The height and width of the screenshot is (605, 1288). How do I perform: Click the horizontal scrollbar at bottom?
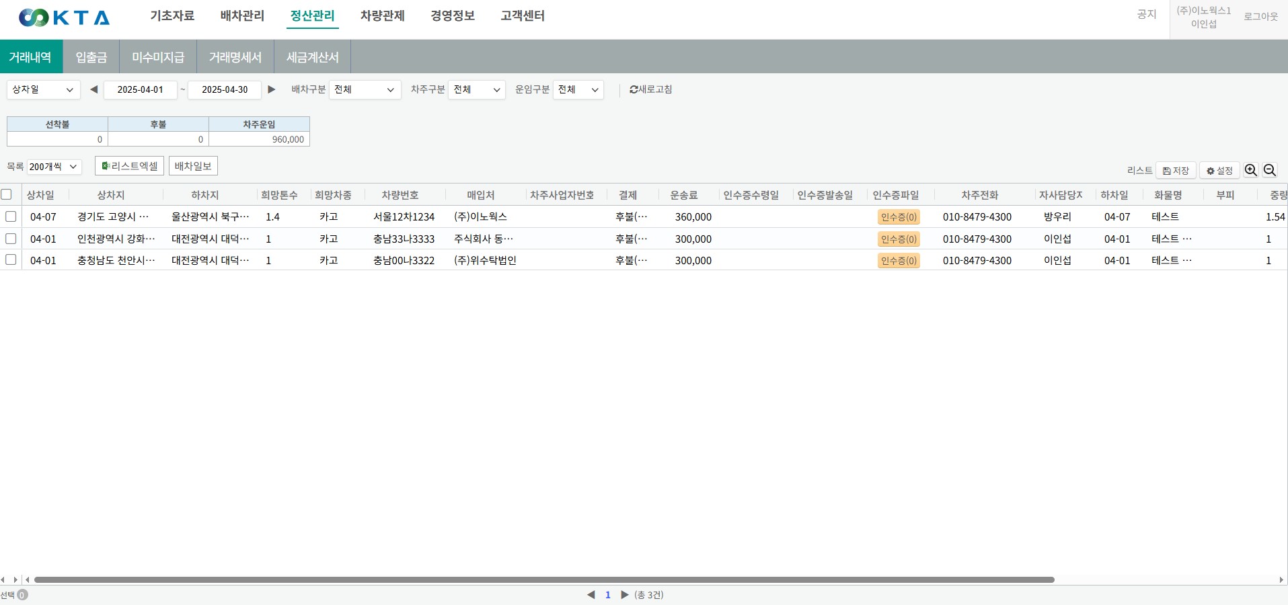click(543, 579)
